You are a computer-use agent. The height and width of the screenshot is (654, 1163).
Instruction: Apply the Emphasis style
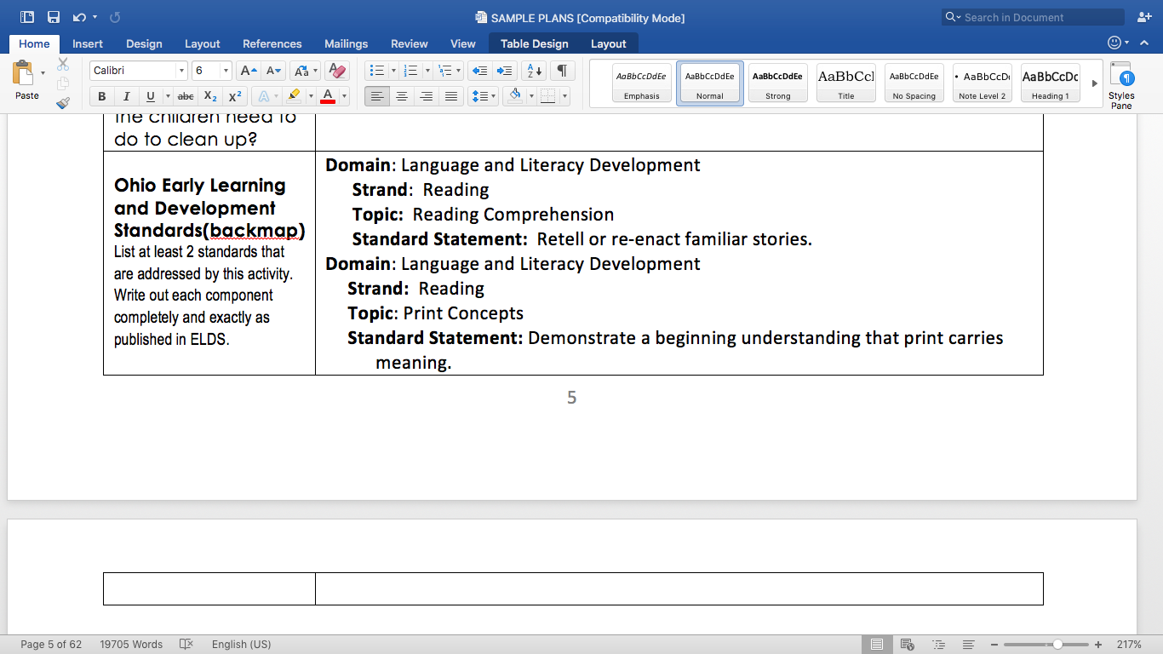tap(642, 83)
